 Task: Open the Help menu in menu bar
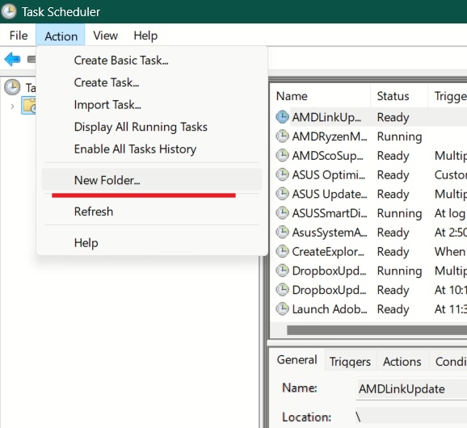pos(145,36)
